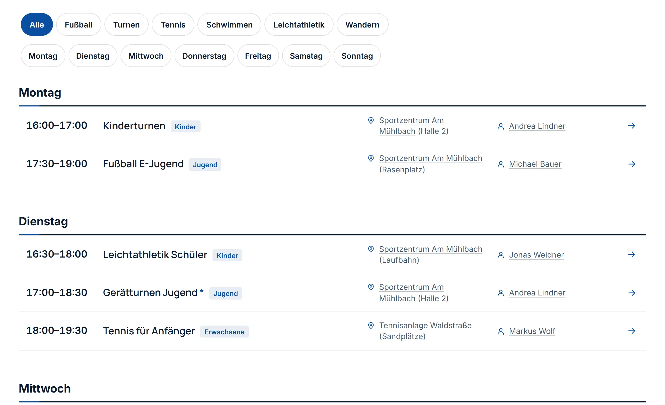Screen dimensions: 665x405
Task: Click location pin icon beside Laufbahn venue
Action: pos(371,249)
